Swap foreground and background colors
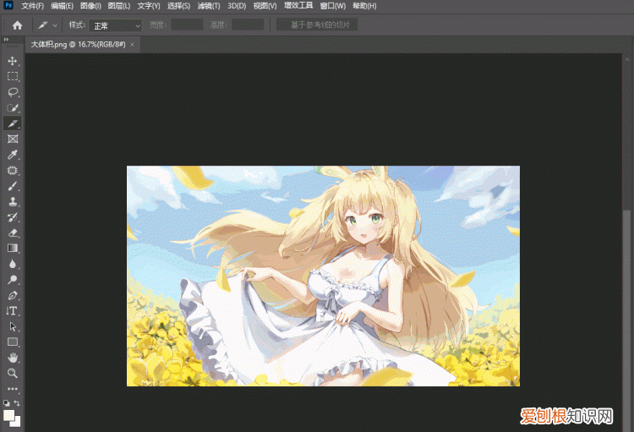 tap(18, 403)
